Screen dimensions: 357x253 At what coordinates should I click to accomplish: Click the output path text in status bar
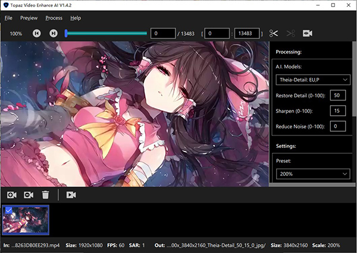(x=216, y=245)
